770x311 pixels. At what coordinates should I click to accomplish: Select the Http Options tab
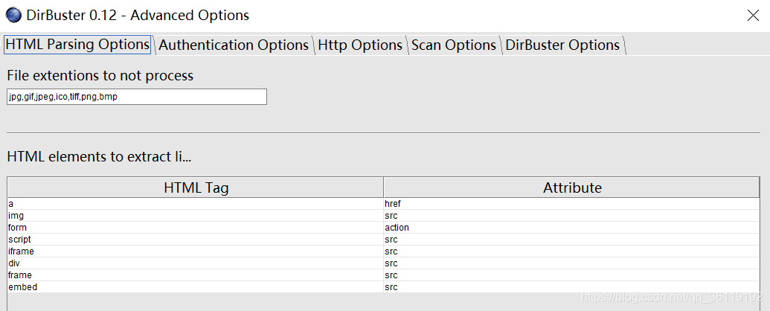pos(360,45)
